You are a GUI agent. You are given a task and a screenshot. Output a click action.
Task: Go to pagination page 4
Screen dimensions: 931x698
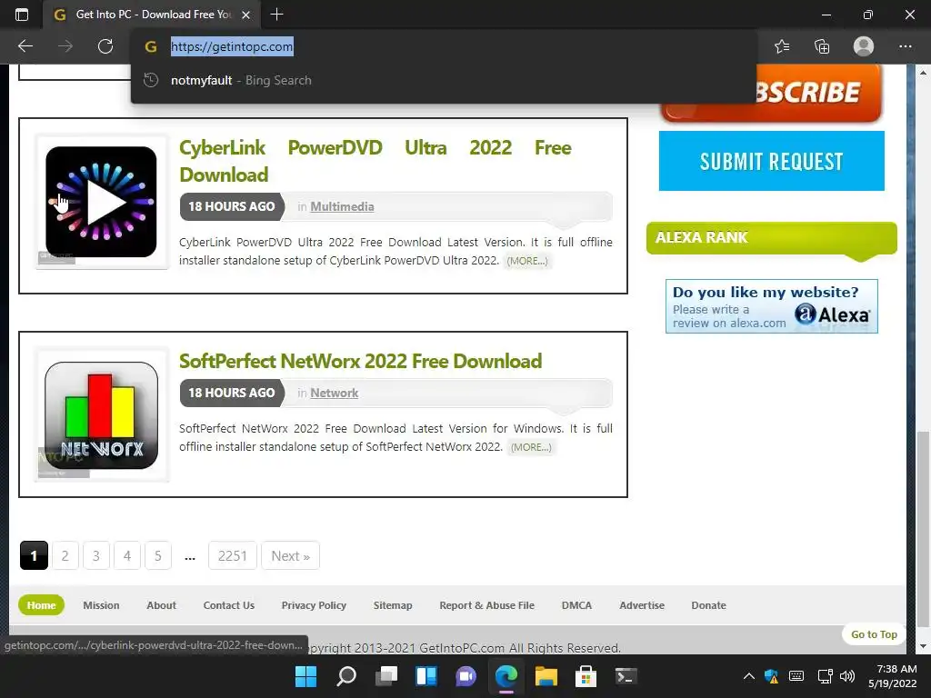tap(127, 555)
